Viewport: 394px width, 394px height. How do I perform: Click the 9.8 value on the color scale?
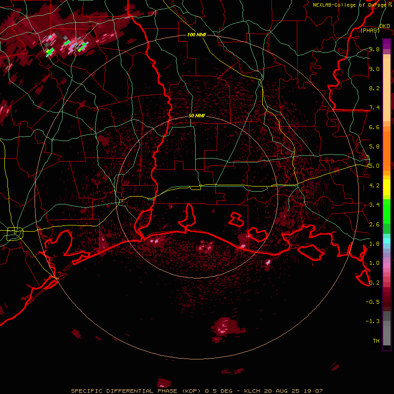point(374,49)
